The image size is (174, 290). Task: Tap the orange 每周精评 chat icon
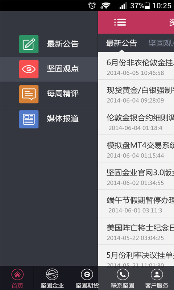pyautogui.click(x=29, y=94)
